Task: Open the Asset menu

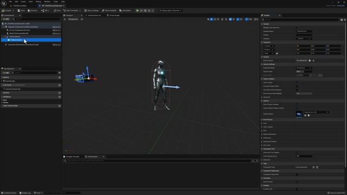Action: point(23,2)
